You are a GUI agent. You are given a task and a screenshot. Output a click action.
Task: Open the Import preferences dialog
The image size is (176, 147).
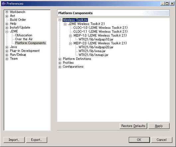coord(14,140)
